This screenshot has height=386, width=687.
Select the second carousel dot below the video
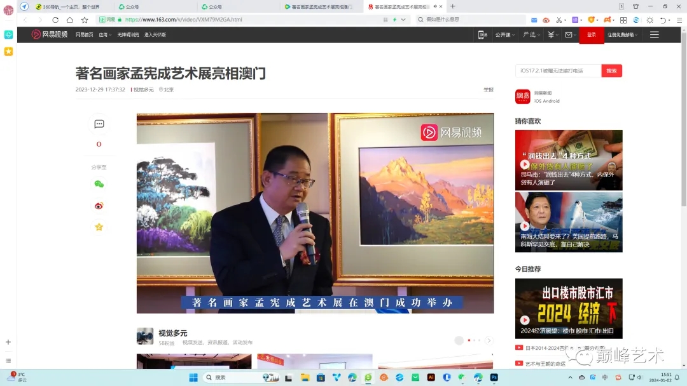[475, 339]
